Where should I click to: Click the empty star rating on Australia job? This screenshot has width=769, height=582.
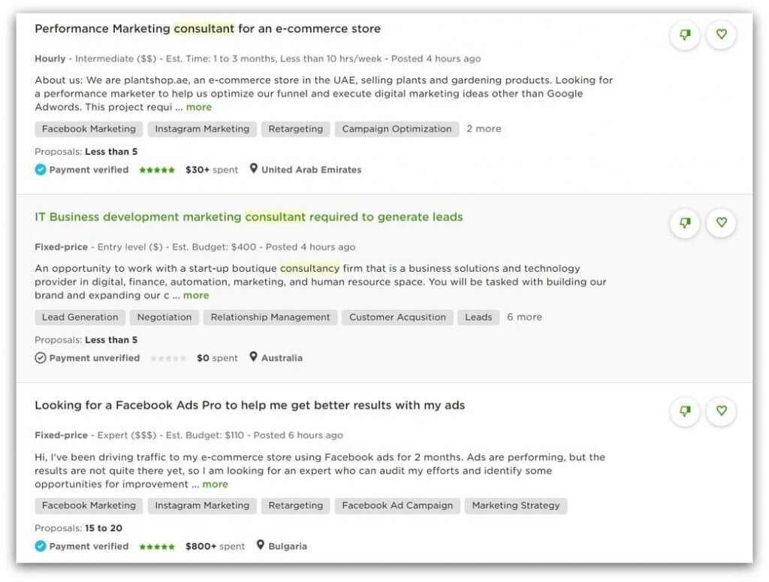tap(166, 358)
